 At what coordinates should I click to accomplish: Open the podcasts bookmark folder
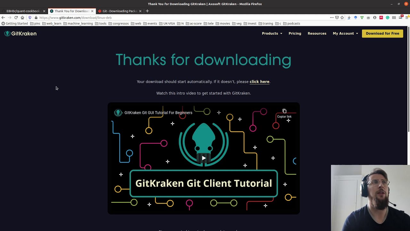click(x=292, y=23)
